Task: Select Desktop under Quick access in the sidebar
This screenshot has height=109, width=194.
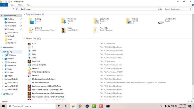Action: [x=11, y=19]
